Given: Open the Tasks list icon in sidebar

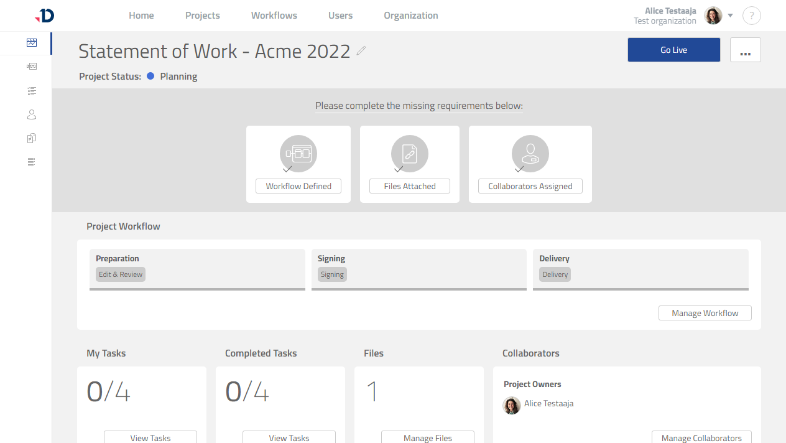Looking at the screenshot, I should click(31, 90).
